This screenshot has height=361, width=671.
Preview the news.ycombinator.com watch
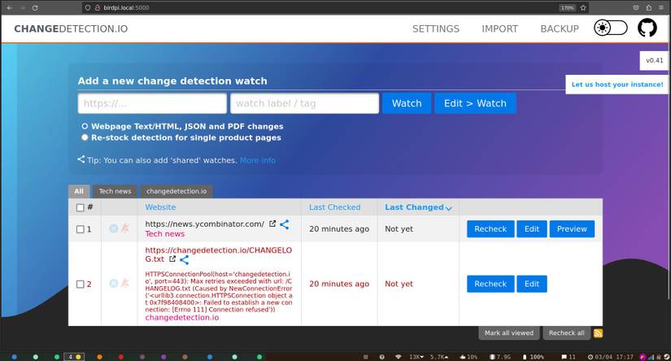[x=572, y=228]
